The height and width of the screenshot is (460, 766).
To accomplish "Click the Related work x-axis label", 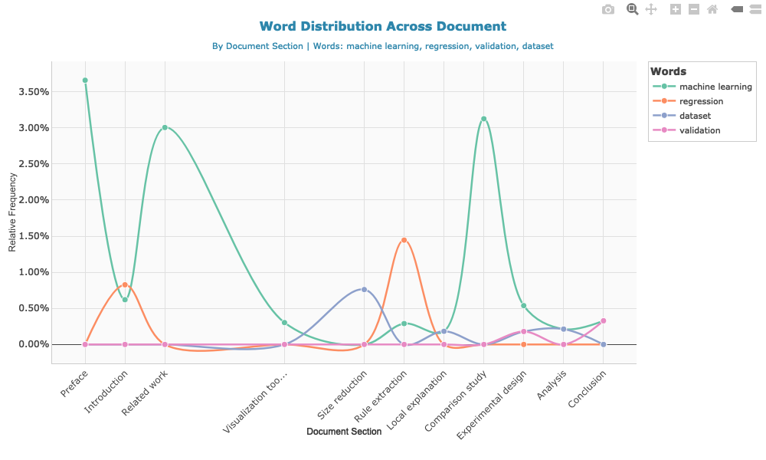I will click(146, 392).
